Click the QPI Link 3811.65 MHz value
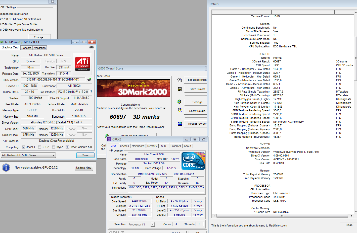Viewport: 357px width, 233px height. (x=140, y=215)
